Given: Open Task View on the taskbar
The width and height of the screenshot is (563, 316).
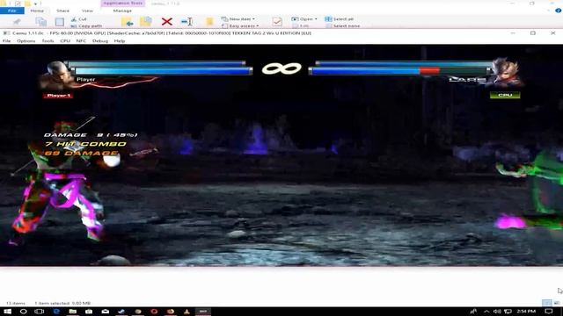Looking at the screenshot, I should click(x=39, y=312).
